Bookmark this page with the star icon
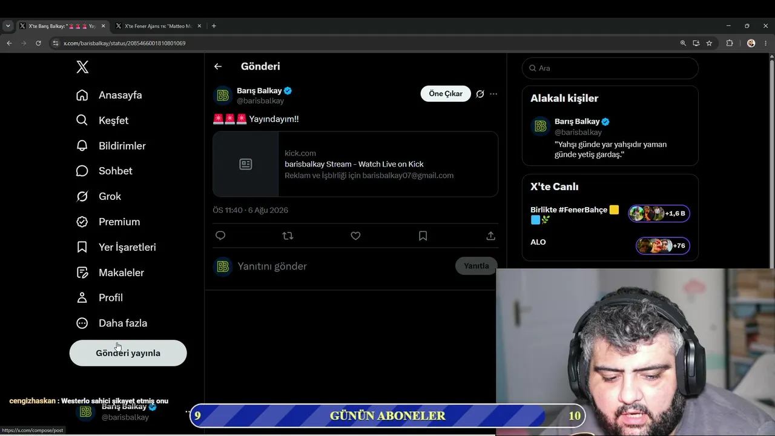The image size is (775, 436). (x=709, y=43)
